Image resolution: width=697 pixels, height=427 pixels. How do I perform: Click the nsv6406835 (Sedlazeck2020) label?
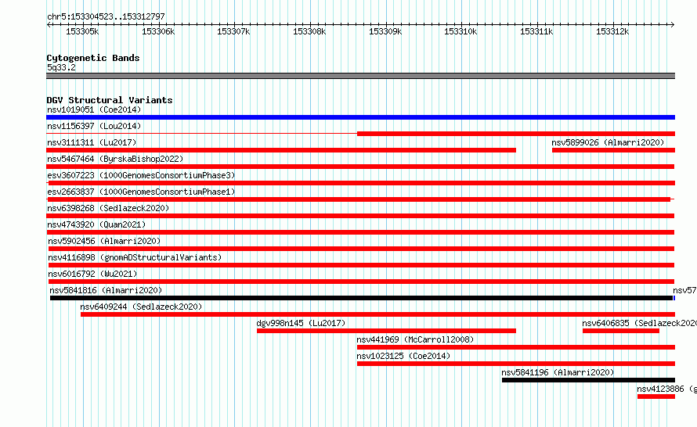click(640, 323)
